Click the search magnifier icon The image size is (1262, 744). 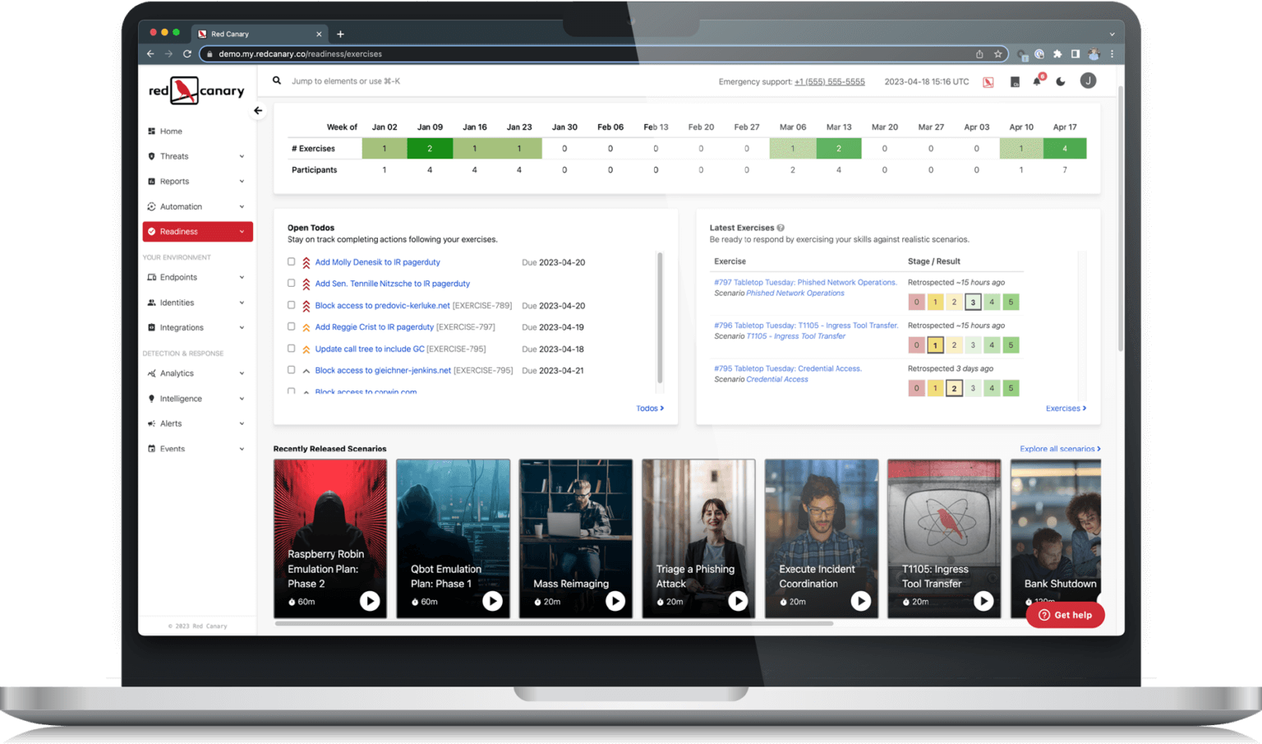pos(277,81)
